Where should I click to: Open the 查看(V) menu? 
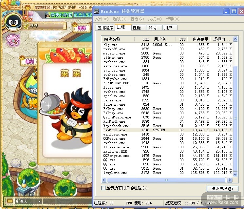point(137,19)
